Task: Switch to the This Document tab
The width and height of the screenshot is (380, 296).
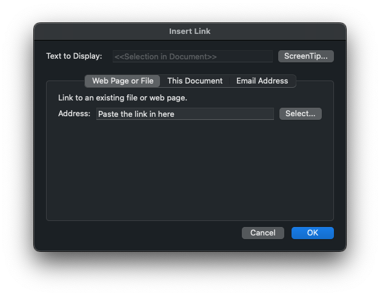Action: [195, 81]
